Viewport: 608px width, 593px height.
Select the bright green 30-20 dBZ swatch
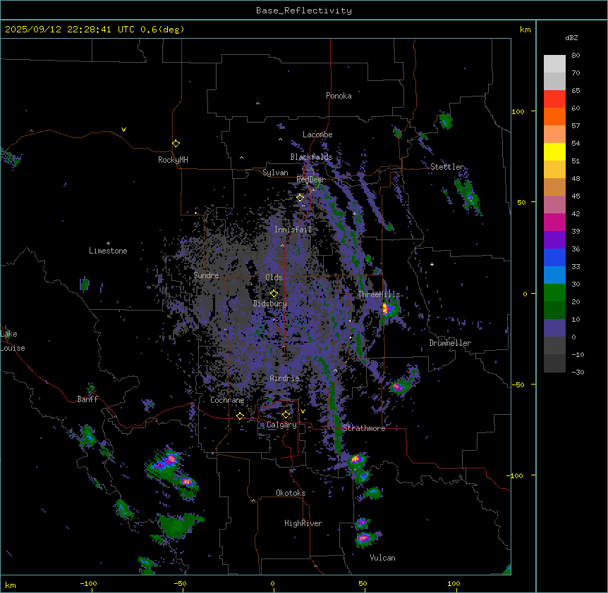coord(554,293)
